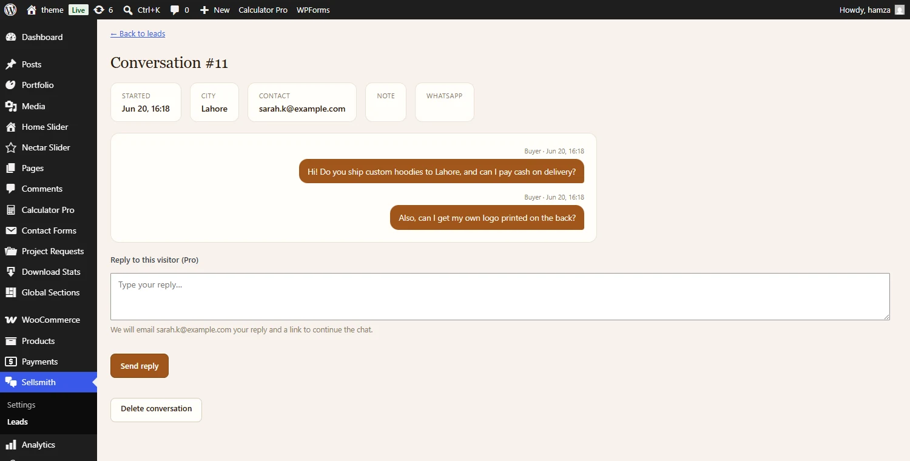Click the Live status badge
Viewport: 910px width, 461px height.
tap(78, 10)
